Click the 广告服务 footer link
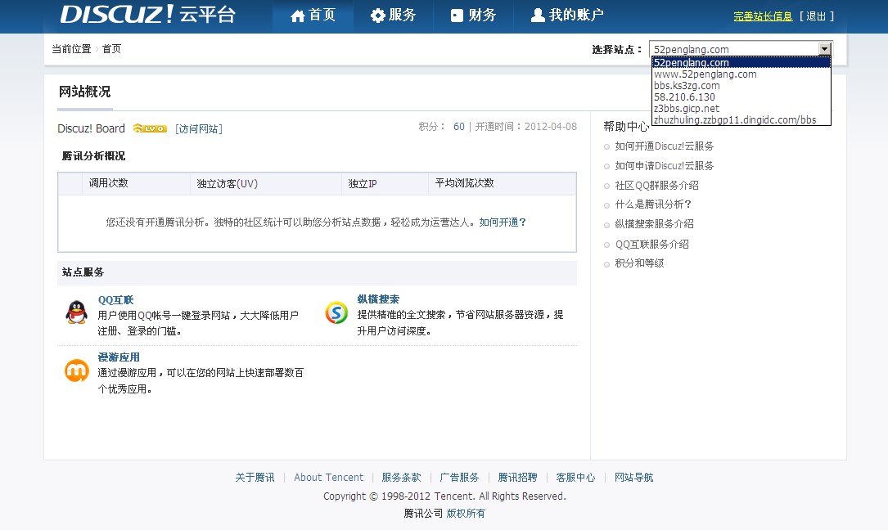888x530 pixels. tap(459, 478)
